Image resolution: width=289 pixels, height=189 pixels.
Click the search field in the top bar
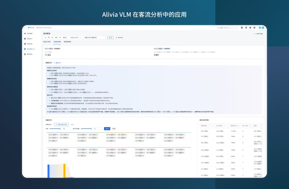(x=228, y=27)
